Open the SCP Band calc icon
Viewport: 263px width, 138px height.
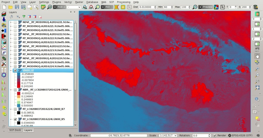(4, 42)
